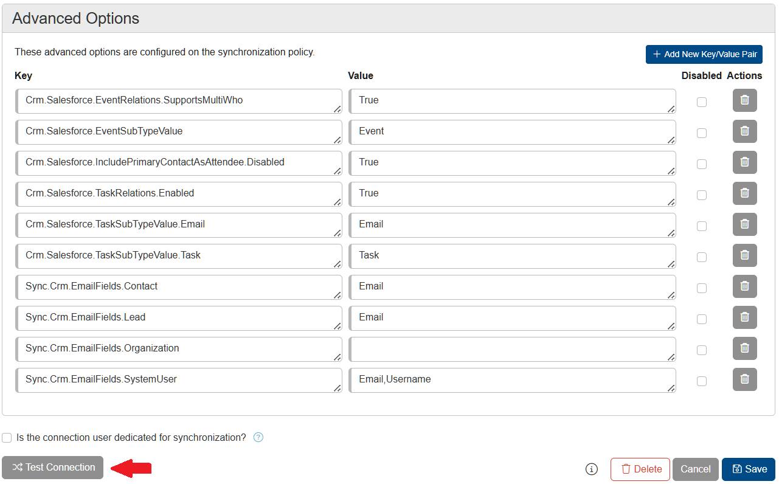The width and height of the screenshot is (779, 484).
Task: Open the info circle icon near the bottom
Action: coord(590,469)
